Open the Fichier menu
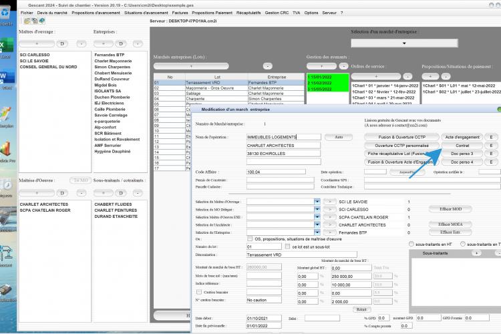This screenshot has width=501, height=334. [27, 13]
